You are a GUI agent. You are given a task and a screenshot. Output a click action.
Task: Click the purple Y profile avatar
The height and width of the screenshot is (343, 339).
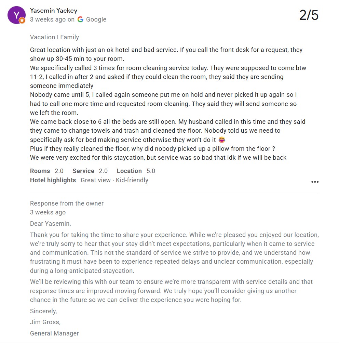coord(16,15)
